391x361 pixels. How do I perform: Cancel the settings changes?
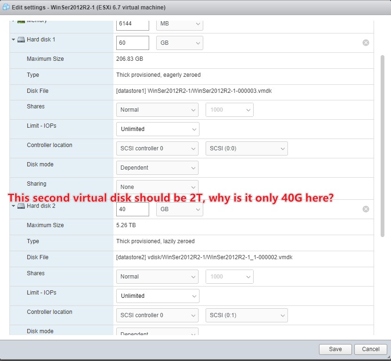[x=371, y=349]
